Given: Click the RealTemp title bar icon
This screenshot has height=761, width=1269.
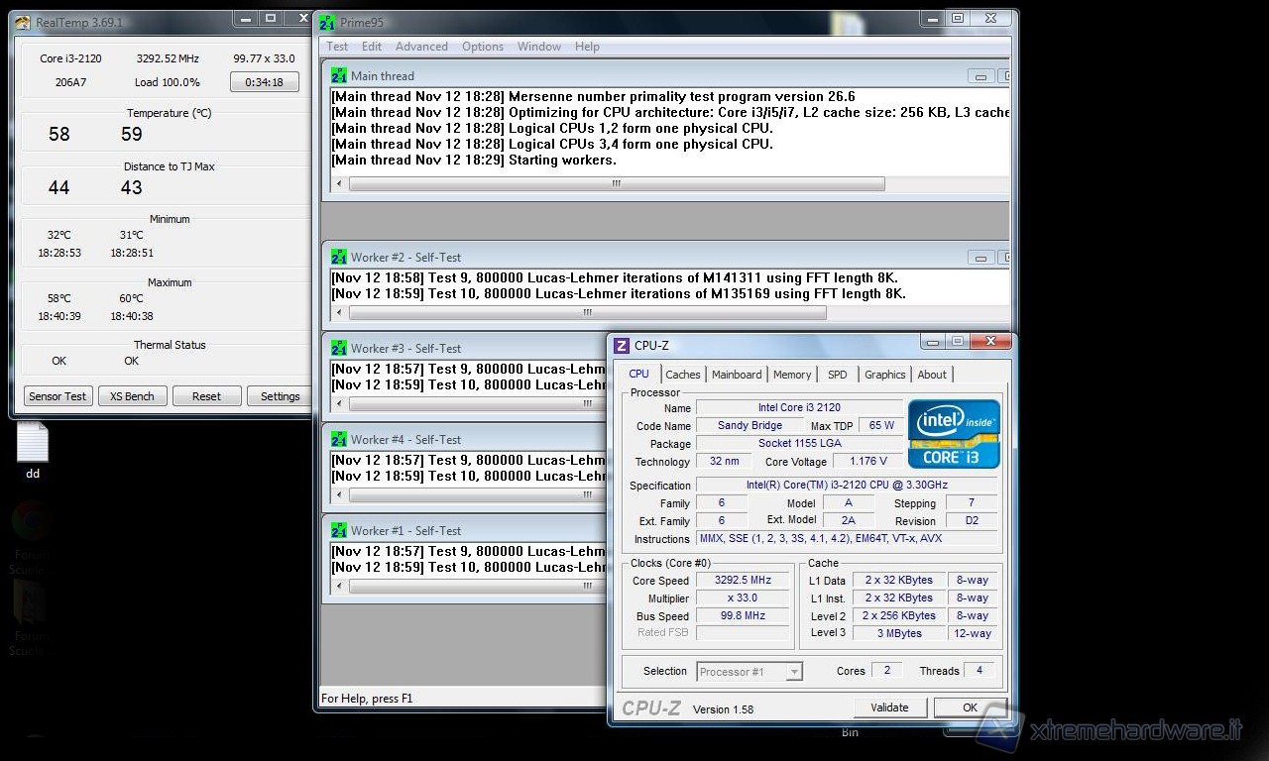Looking at the screenshot, I should [x=23, y=22].
